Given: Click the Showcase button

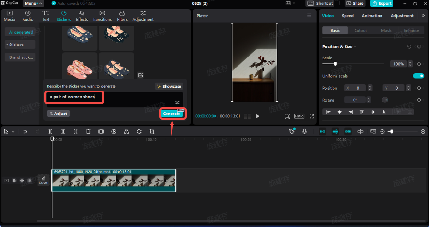Looking at the screenshot, I should (x=169, y=86).
